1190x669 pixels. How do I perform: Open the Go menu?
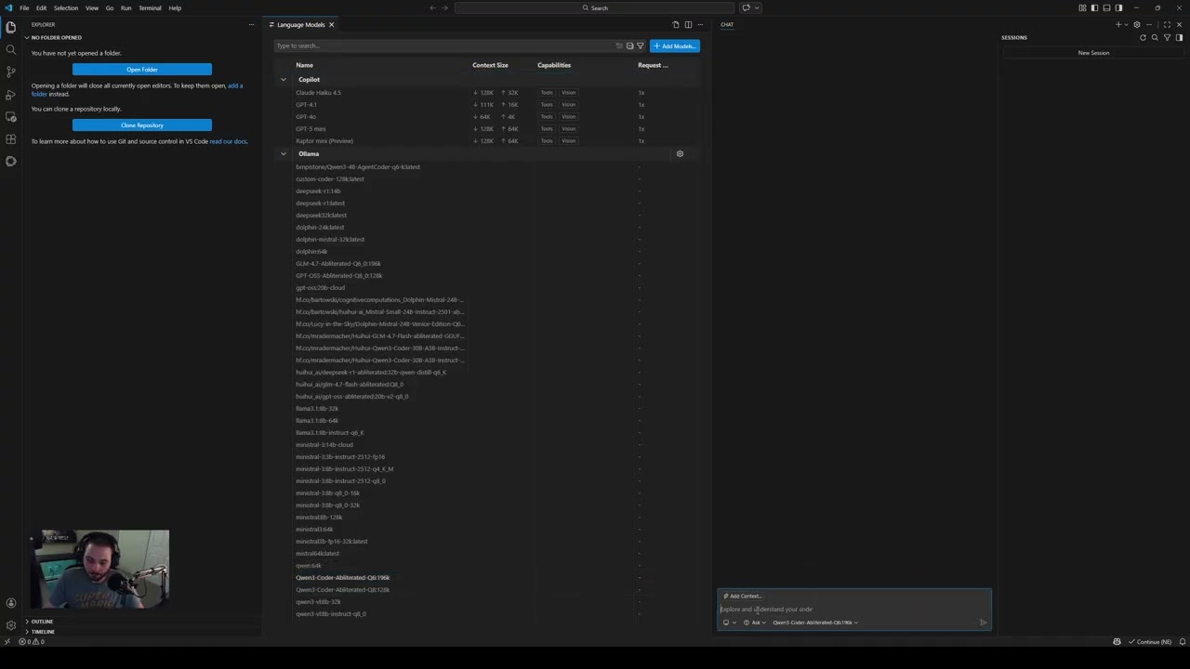pos(110,7)
